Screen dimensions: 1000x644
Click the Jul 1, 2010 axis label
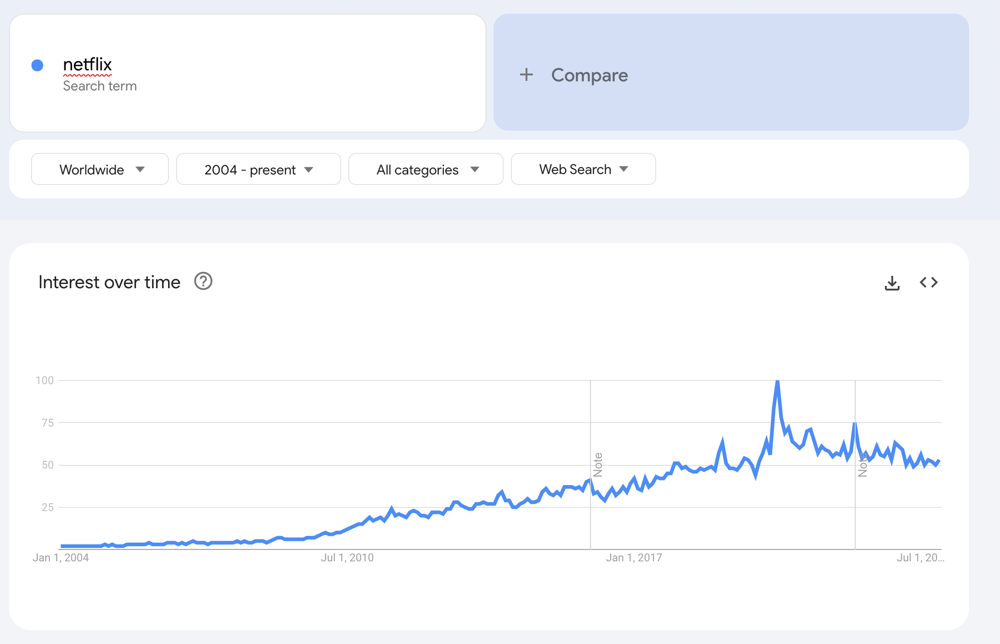click(347, 558)
